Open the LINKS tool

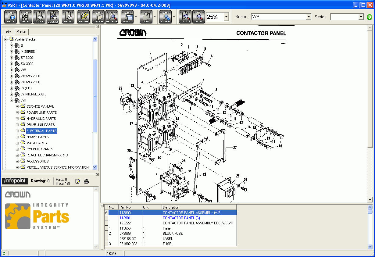166,17
